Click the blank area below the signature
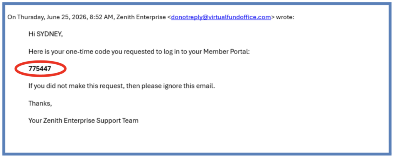The height and width of the screenshot is (159, 395). 196,140
